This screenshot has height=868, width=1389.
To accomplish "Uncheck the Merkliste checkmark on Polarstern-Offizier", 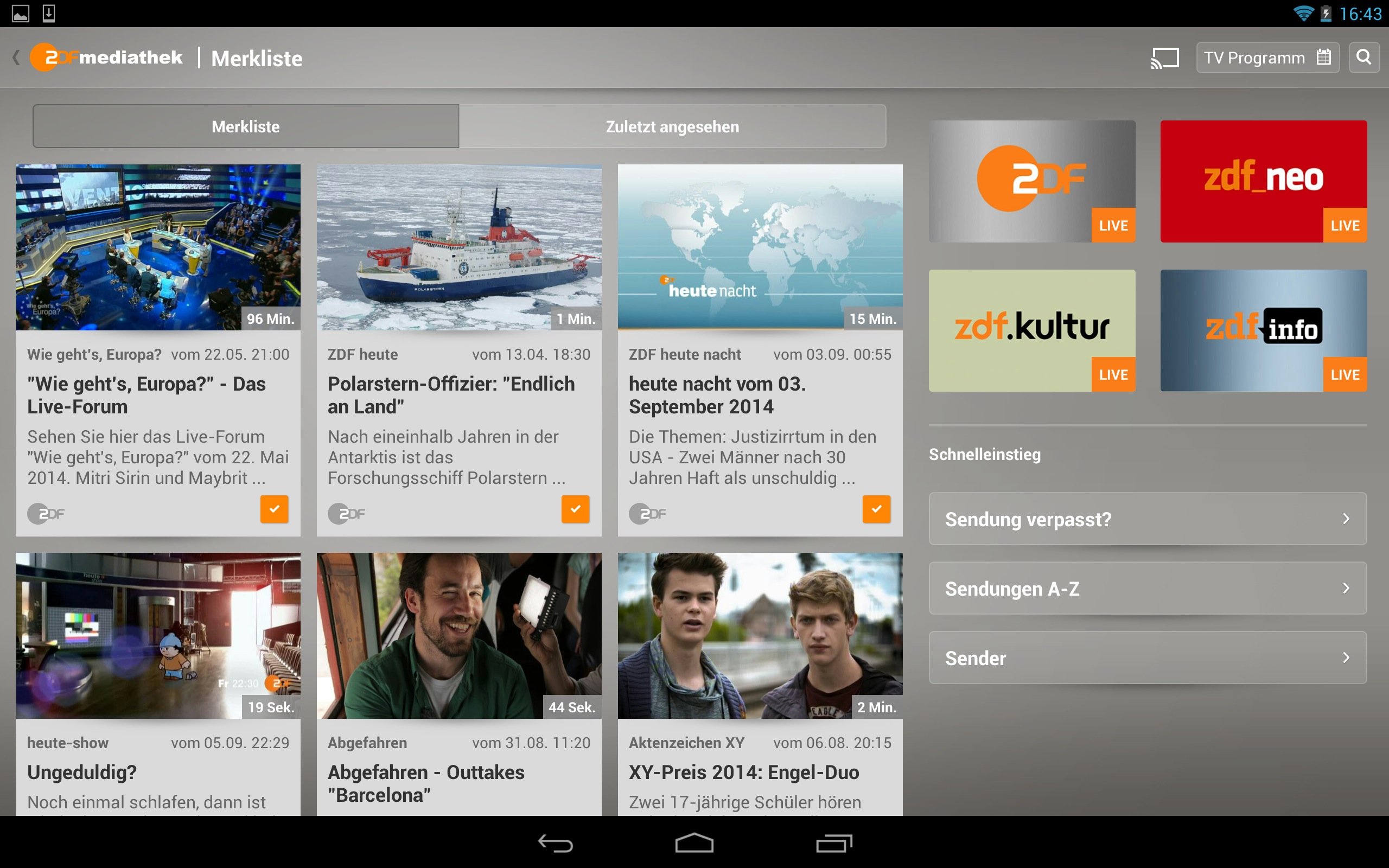I will point(575,509).
